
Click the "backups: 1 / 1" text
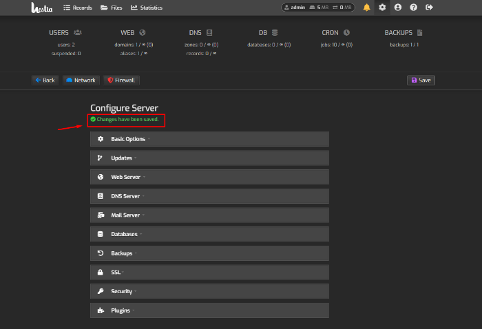[404, 45]
